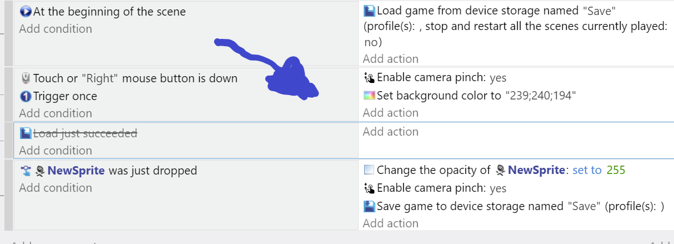The height and width of the screenshot is (244, 674).
Task: Click the Trigger once icon
Action: [26, 96]
